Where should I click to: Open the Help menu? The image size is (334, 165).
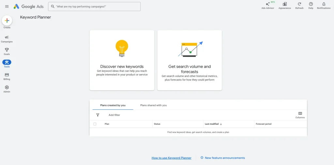pyautogui.click(x=311, y=6)
